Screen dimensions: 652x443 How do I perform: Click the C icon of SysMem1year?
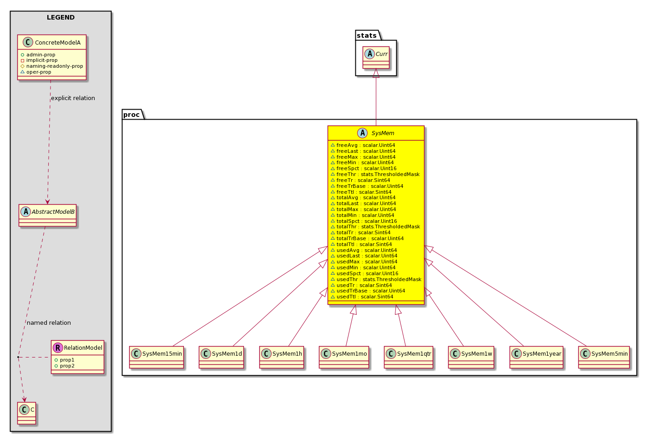(x=516, y=353)
